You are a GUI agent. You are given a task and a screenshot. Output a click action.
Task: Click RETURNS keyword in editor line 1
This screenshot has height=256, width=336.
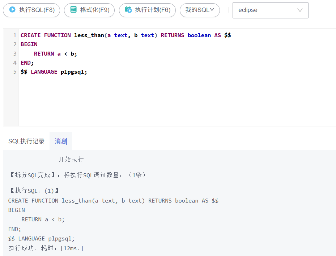tap(173, 35)
